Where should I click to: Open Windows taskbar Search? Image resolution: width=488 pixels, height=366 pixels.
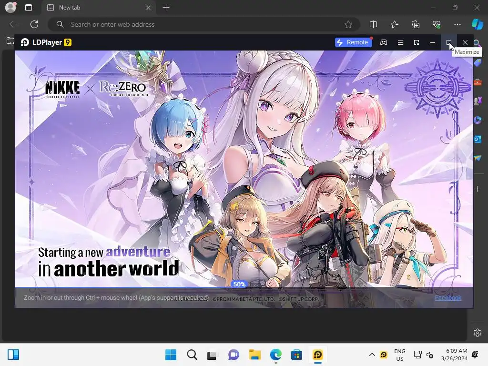point(192,355)
